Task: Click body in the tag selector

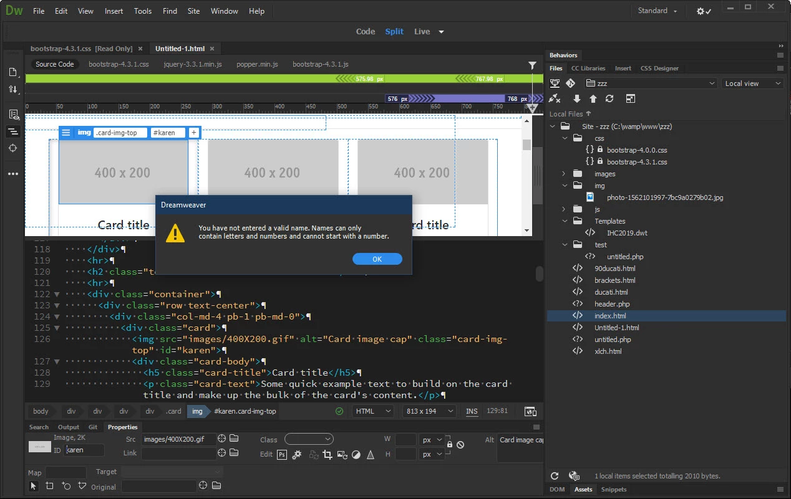Action: [x=41, y=411]
